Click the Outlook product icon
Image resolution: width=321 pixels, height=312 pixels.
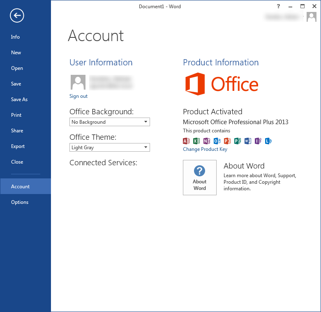pos(217,141)
